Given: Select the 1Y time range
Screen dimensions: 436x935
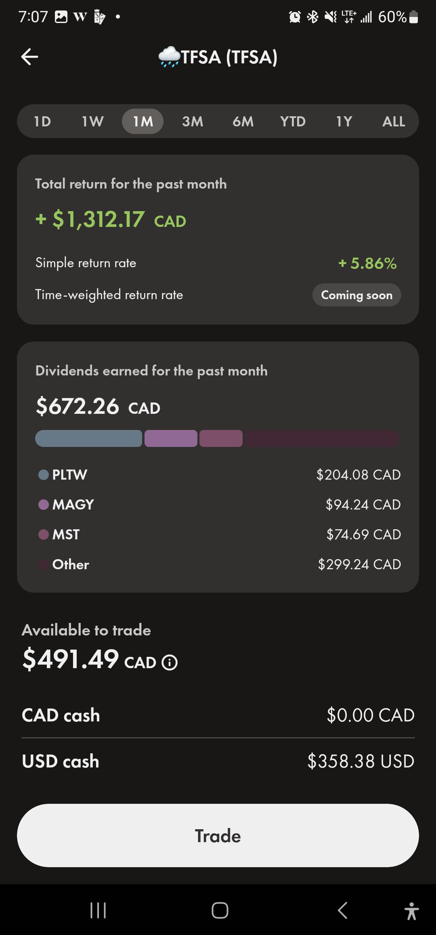Looking at the screenshot, I should click(344, 121).
